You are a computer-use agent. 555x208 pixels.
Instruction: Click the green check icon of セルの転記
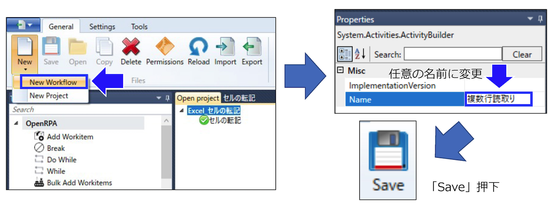tap(204, 120)
